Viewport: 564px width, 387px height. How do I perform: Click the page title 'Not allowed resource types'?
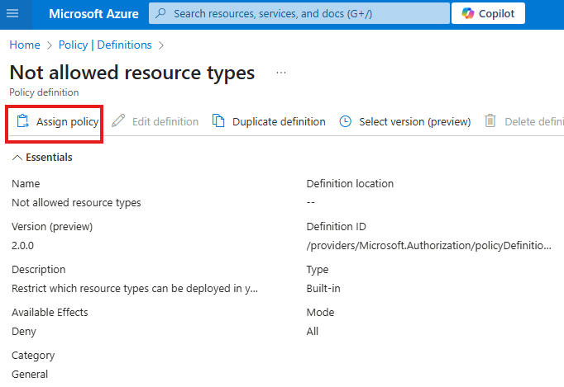click(x=132, y=73)
